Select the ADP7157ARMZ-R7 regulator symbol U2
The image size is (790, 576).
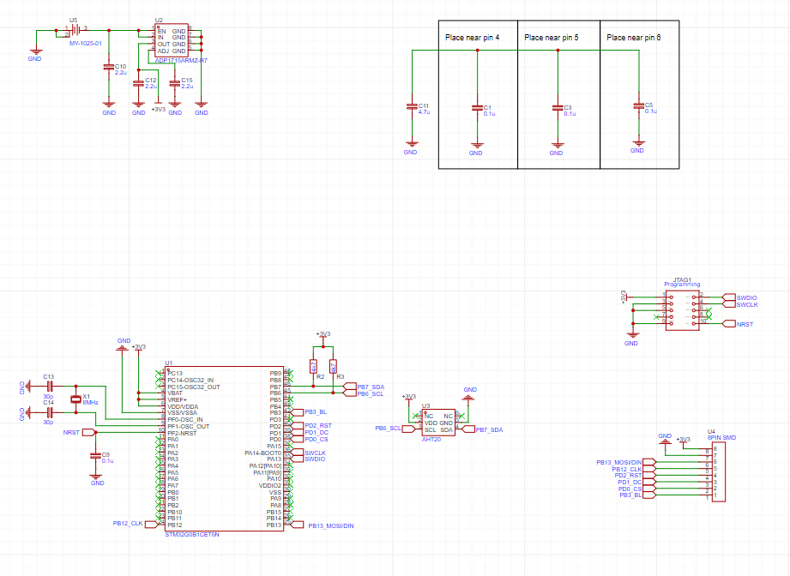pos(170,39)
